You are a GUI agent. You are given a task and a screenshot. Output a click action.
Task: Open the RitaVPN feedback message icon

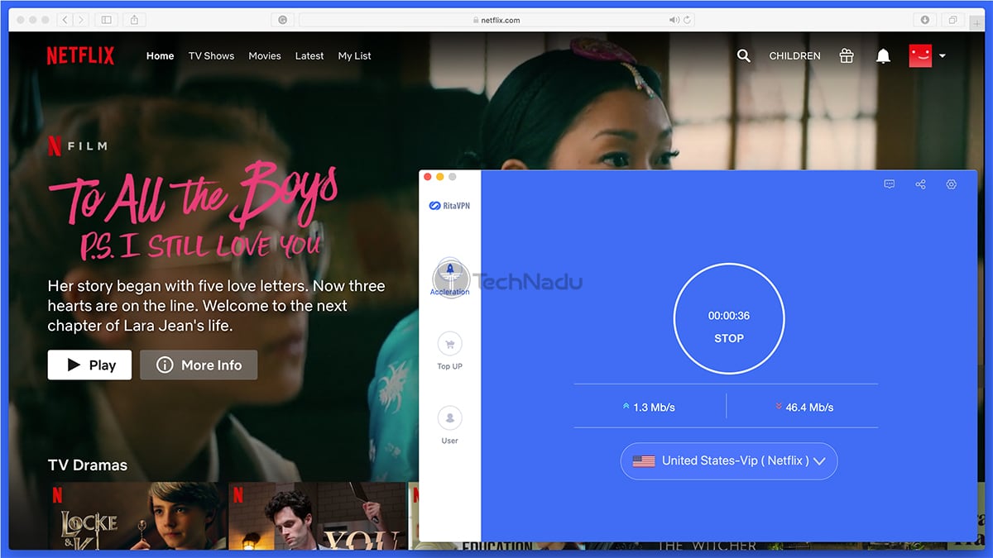pyautogui.click(x=890, y=184)
